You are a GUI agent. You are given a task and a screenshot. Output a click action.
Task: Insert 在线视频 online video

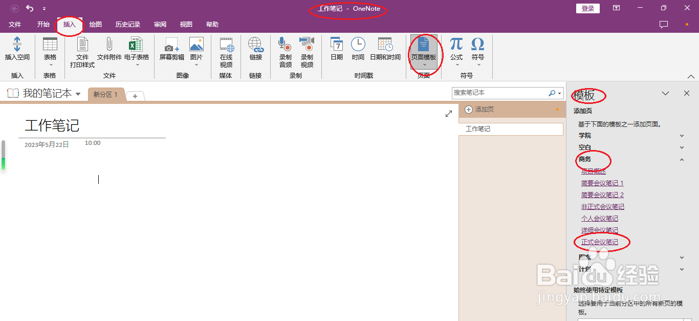click(226, 52)
